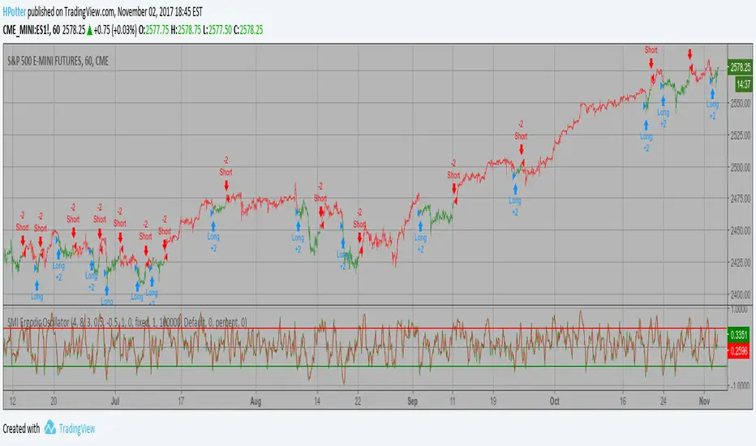Click the green 0.3351 oscillator value tag
Image resolution: width=756 pixels, height=446 pixels.
pos(739,335)
